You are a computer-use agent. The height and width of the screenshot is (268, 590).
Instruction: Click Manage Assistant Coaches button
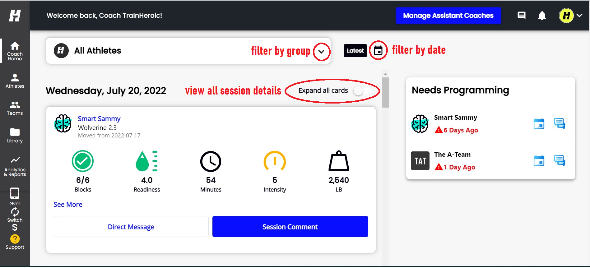[448, 16]
